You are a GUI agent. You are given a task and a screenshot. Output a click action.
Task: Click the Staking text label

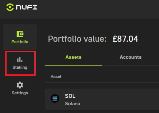coord(20,67)
